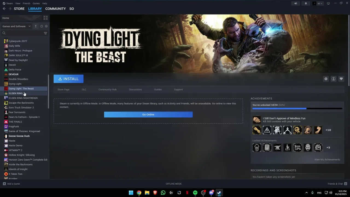The width and height of the screenshot is (350, 197).
Task: Open the Store Page tab
Action: pos(63,89)
